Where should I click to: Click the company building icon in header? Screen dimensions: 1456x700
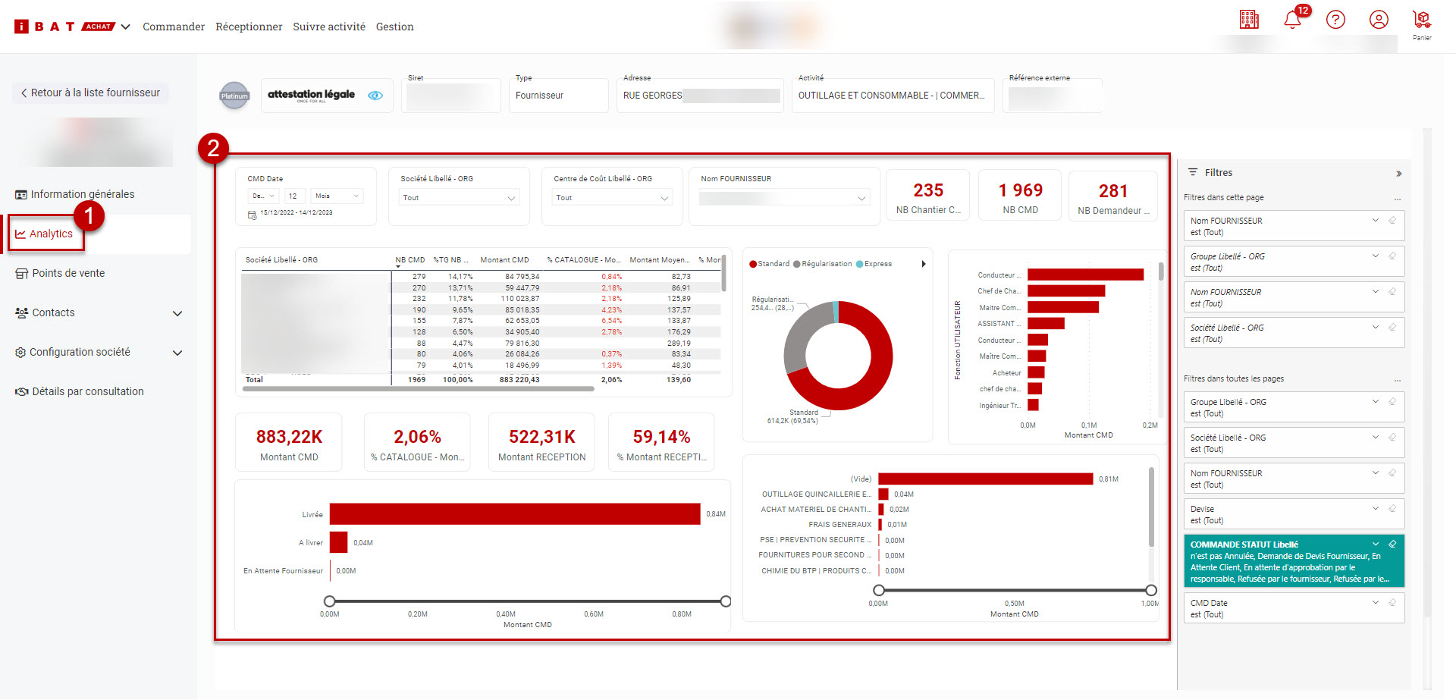click(1249, 20)
